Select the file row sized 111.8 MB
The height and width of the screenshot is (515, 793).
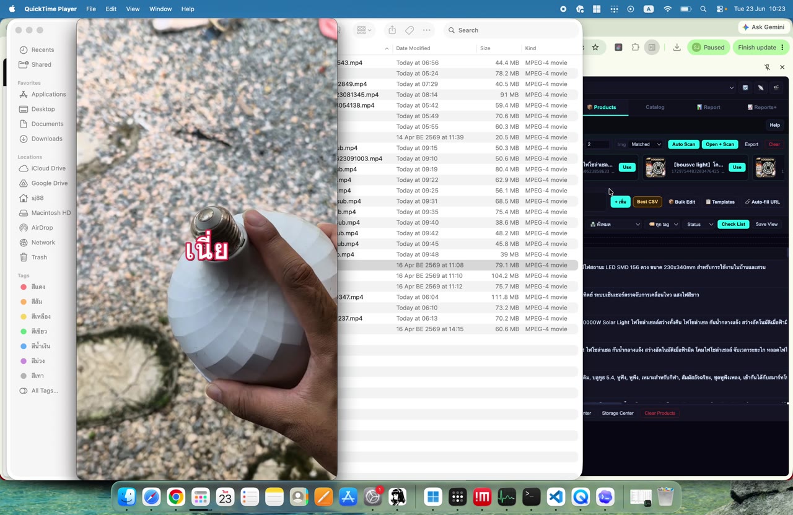click(x=457, y=297)
